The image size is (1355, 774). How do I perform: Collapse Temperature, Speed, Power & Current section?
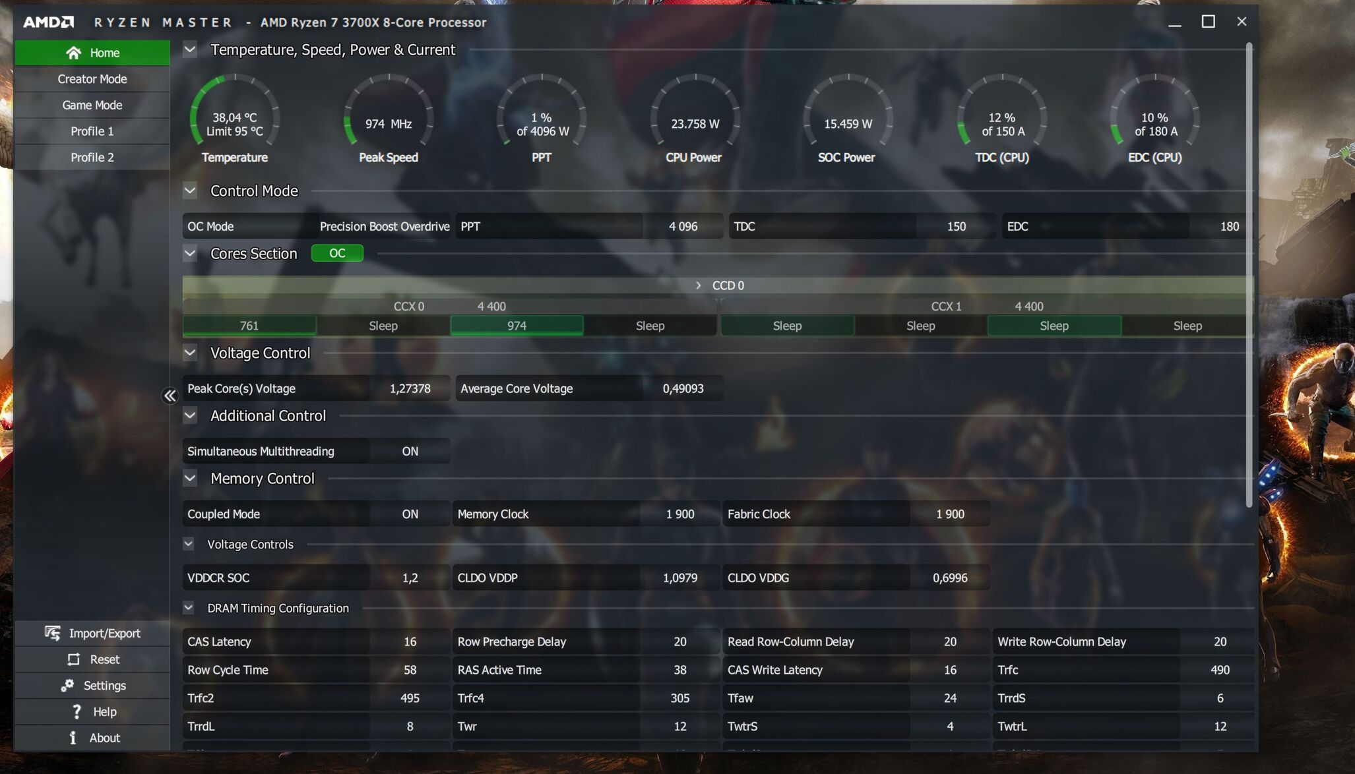[190, 49]
